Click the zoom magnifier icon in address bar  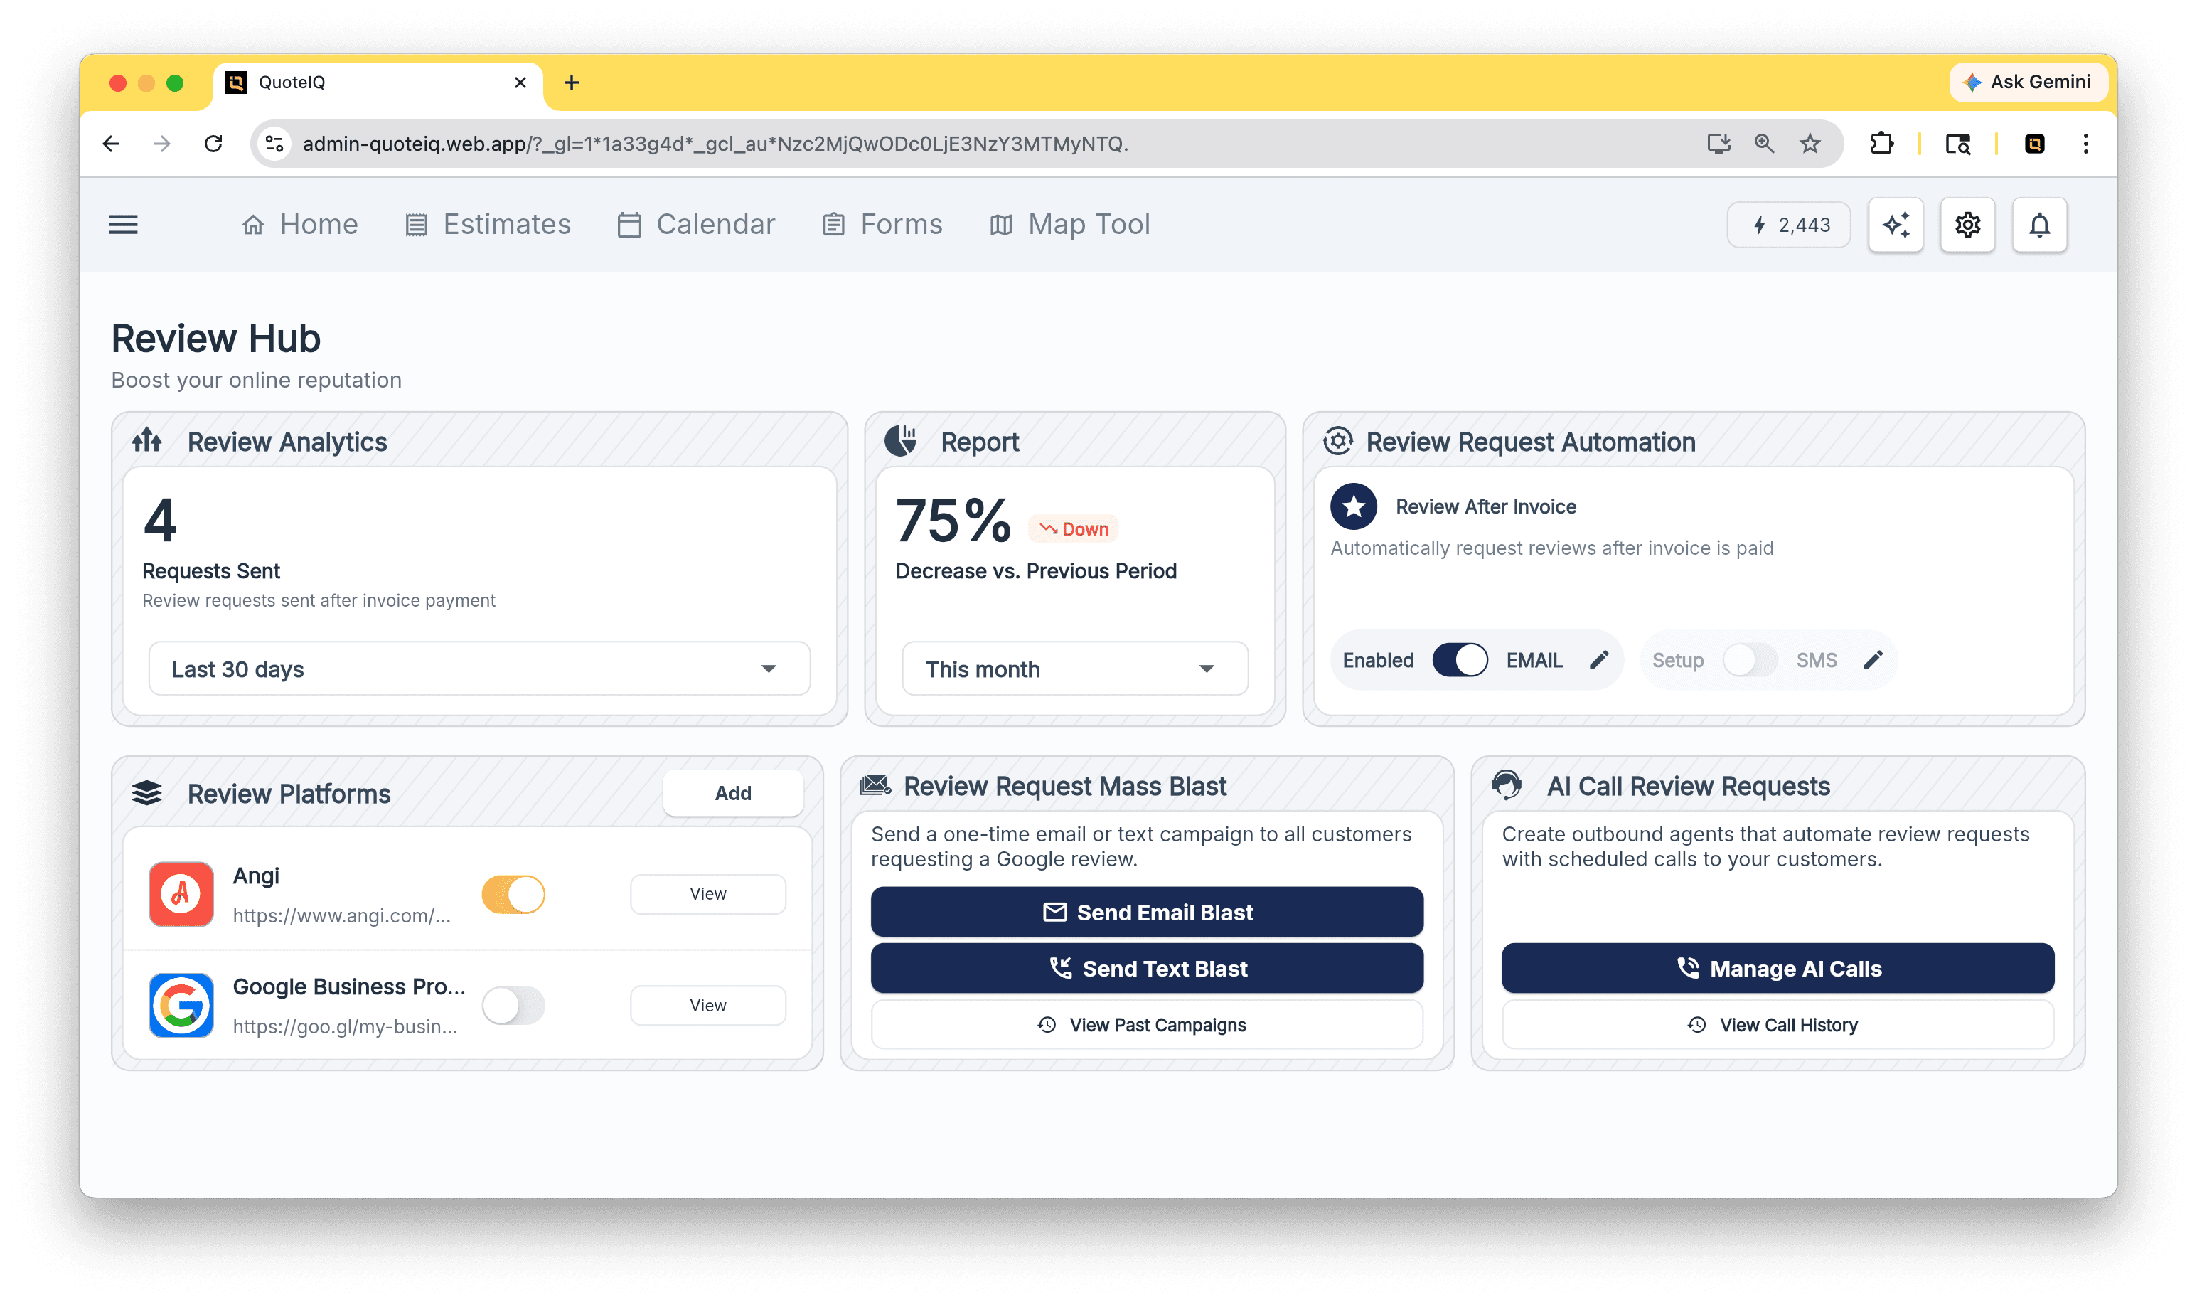(x=1763, y=143)
